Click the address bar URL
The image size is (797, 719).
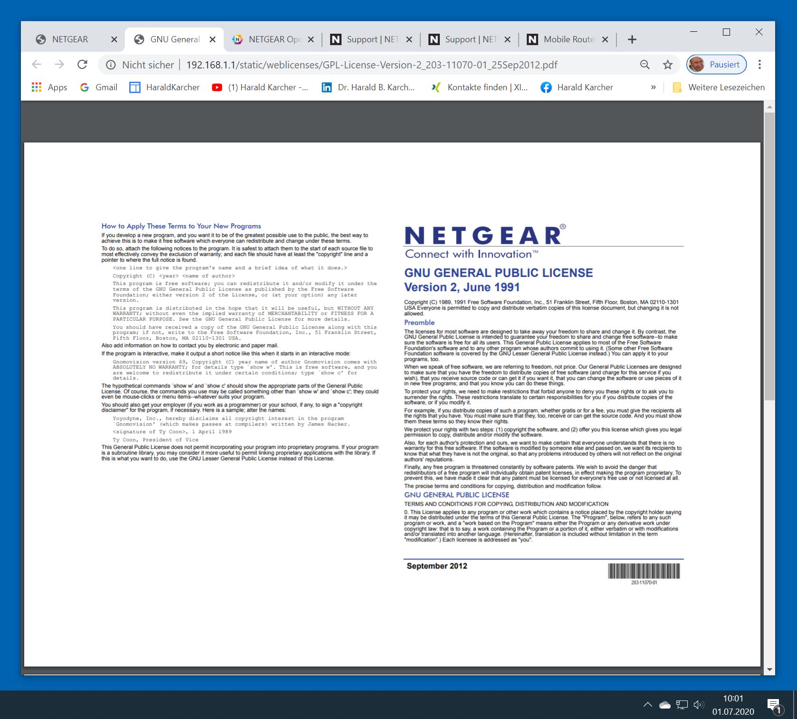click(x=371, y=65)
